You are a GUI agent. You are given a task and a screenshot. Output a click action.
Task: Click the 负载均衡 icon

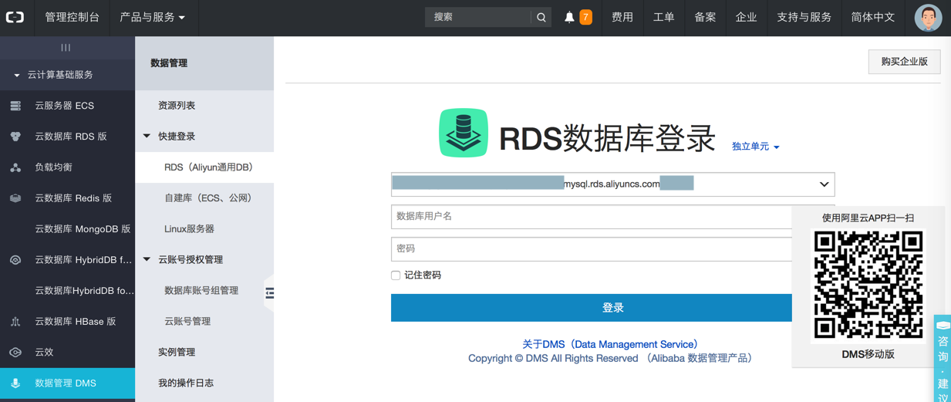pyautogui.click(x=15, y=167)
